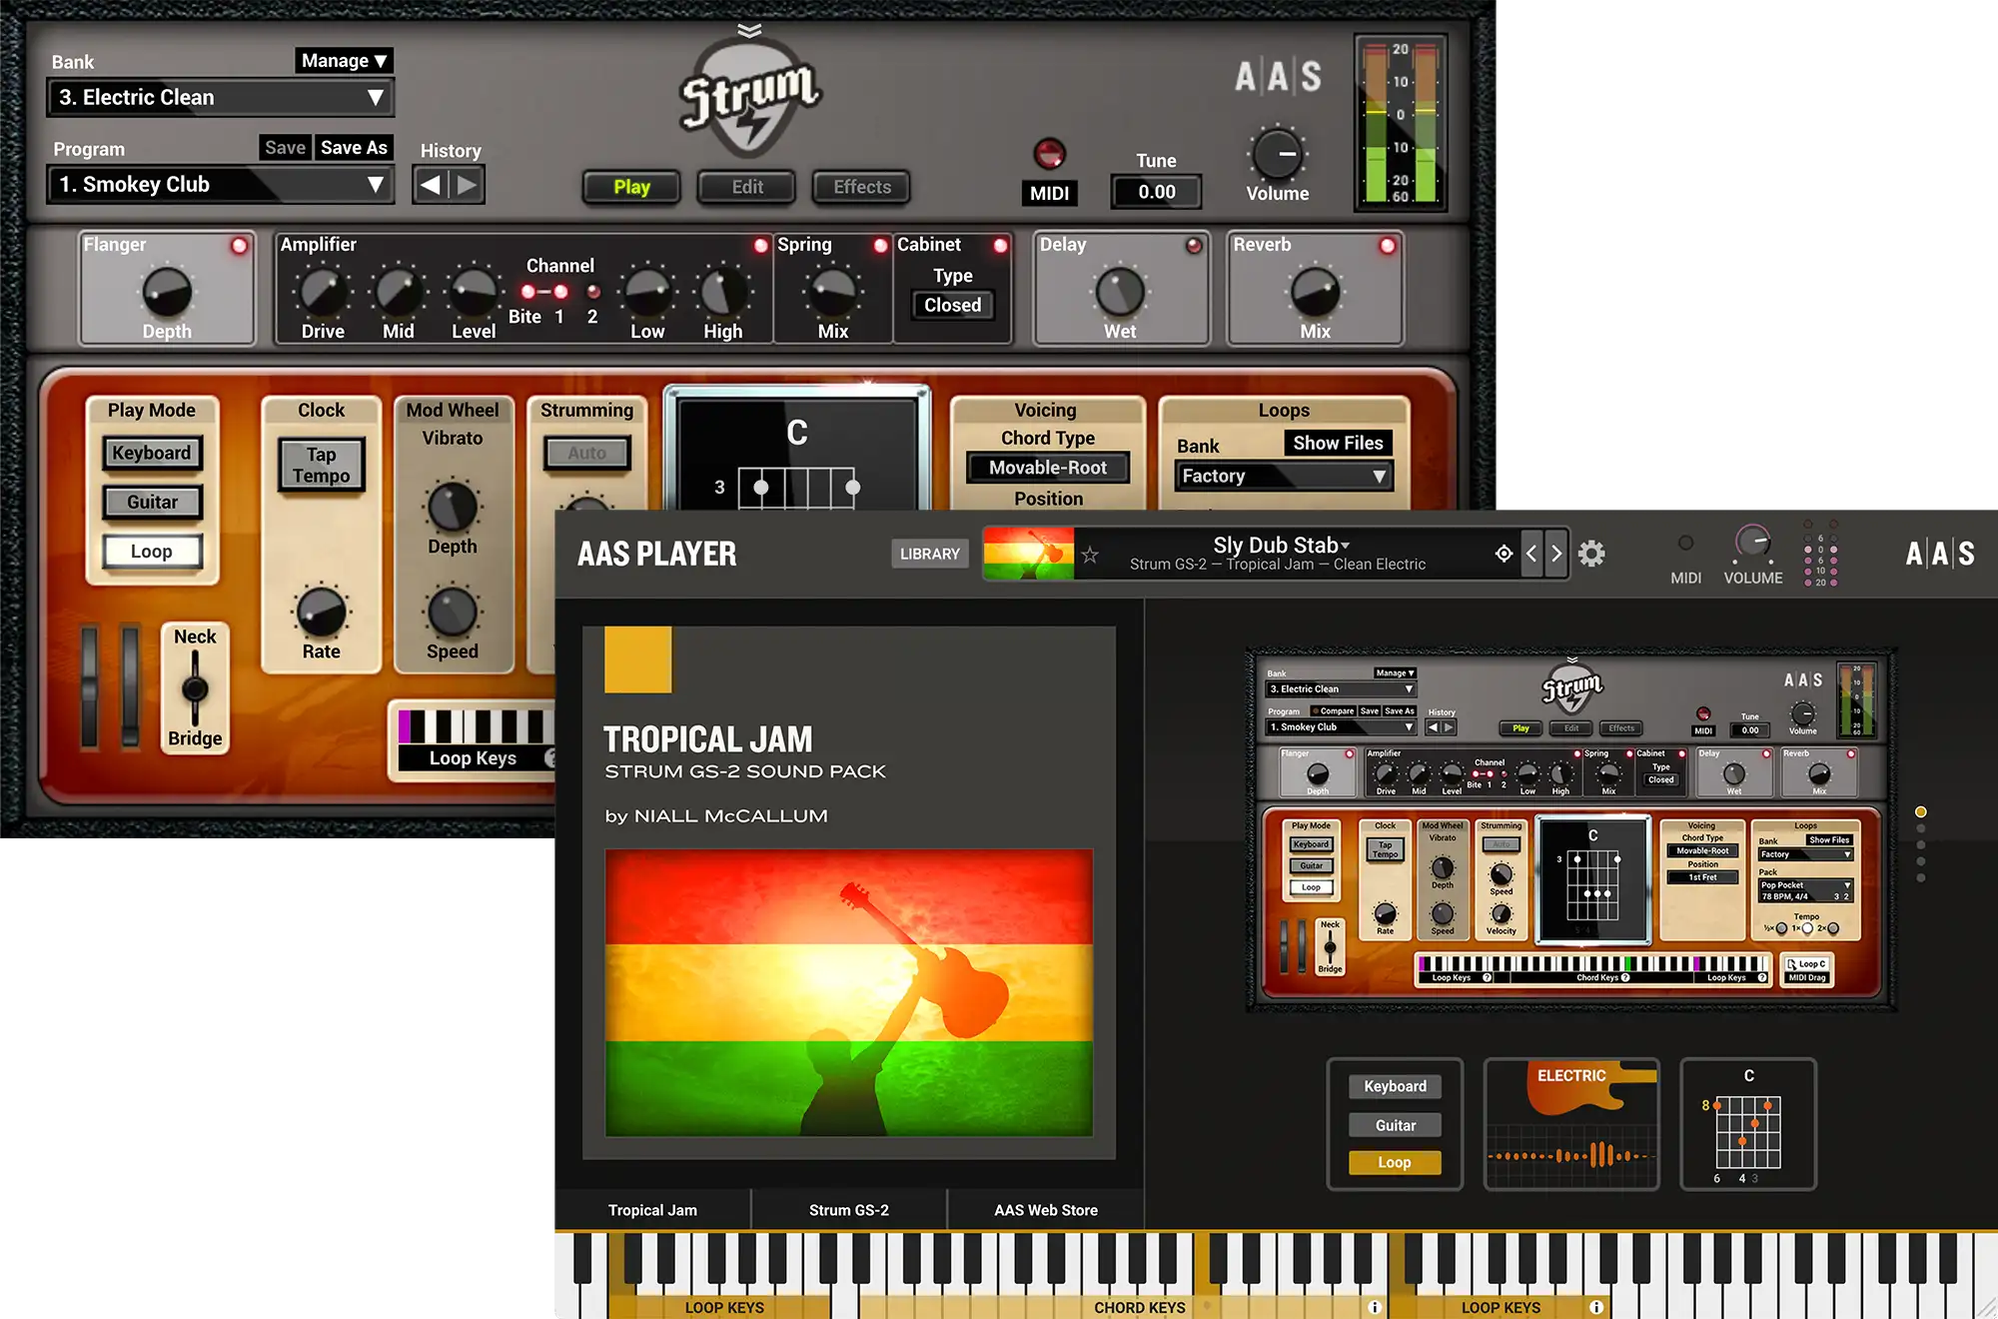Screen dimensions: 1998x1319
Task: Collapse large Strum window top chevron
Action: click(x=749, y=30)
